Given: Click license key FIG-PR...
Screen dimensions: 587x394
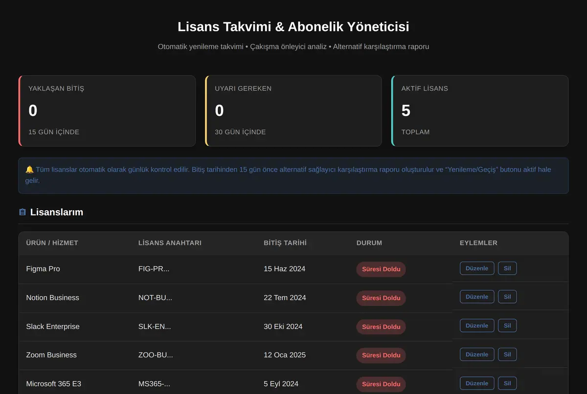Looking at the screenshot, I should (154, 269).
